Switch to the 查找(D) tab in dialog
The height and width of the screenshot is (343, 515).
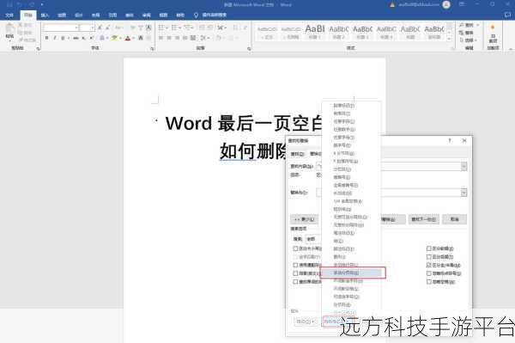[297, 154]
